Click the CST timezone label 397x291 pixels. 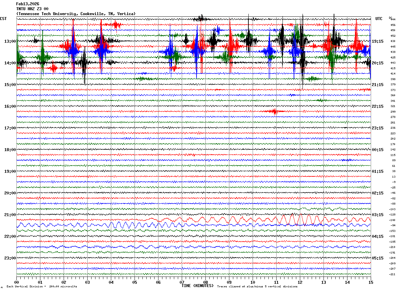[x=3, y=19]
